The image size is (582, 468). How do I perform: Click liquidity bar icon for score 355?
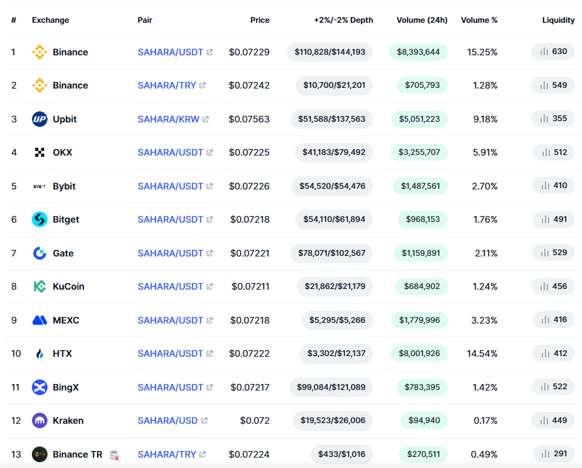tap(544, 118)
